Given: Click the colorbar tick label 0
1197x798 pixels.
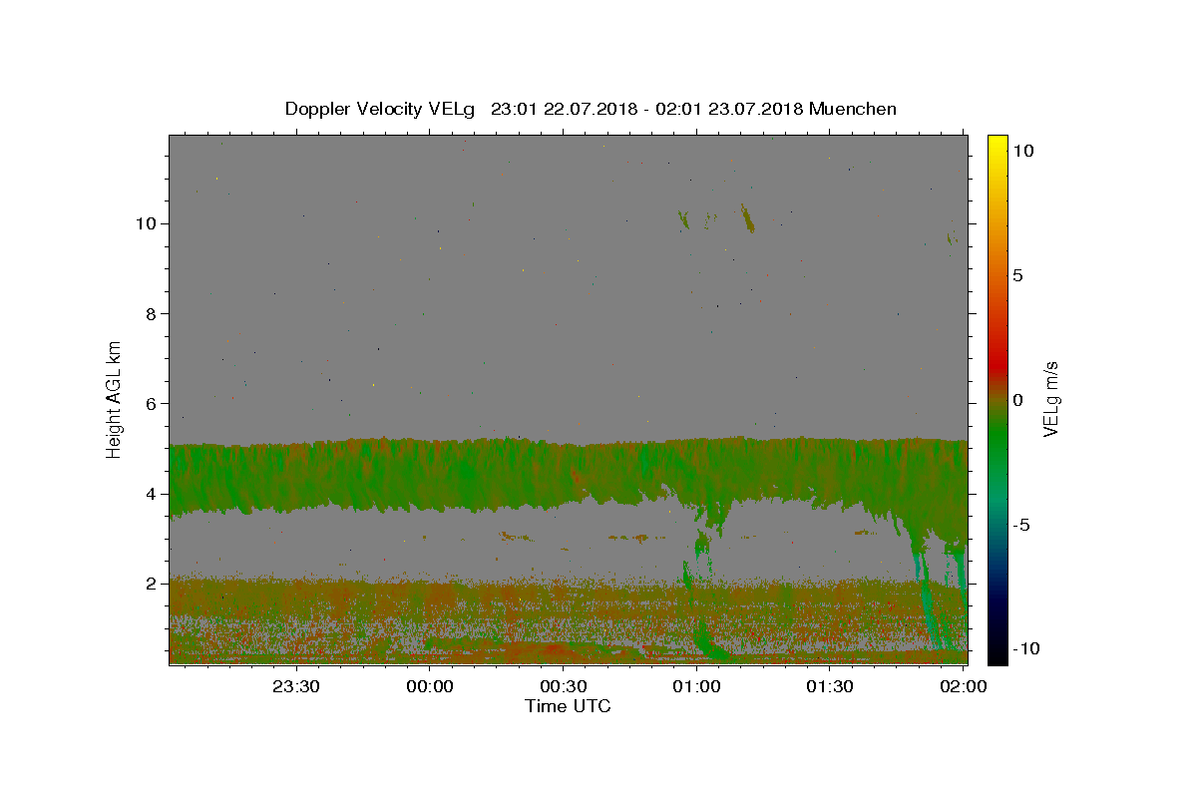Looking at the screenshot, I should coord(1017,399).
